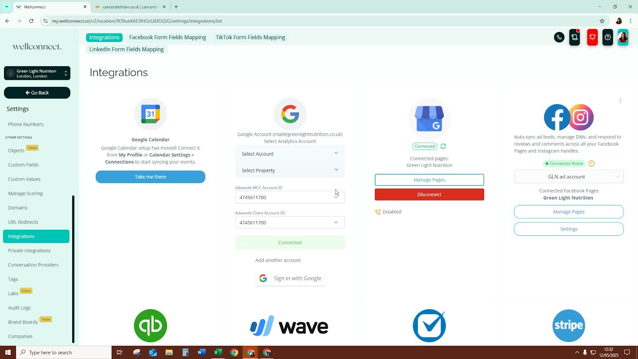Click the QuickBooks logo
The width and height of the screenshot is (638, 359).
click(150, 325)
